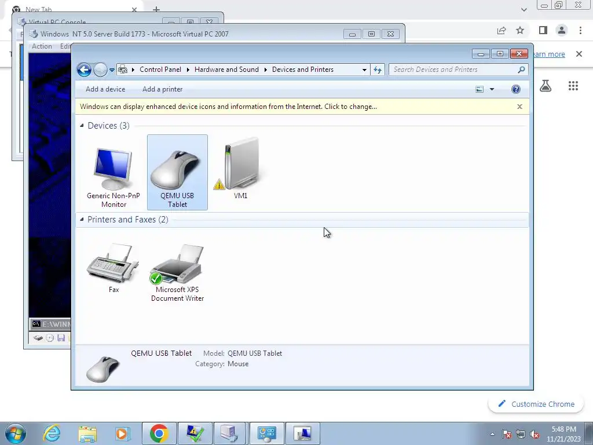
Task: Click the Learn more link in Chrome
Action: click(548, 54)
